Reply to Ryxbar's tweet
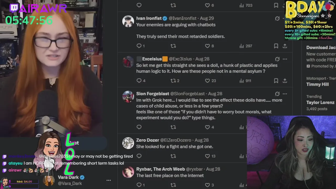Viewport: 336px width, 189px height. (140, 185)
